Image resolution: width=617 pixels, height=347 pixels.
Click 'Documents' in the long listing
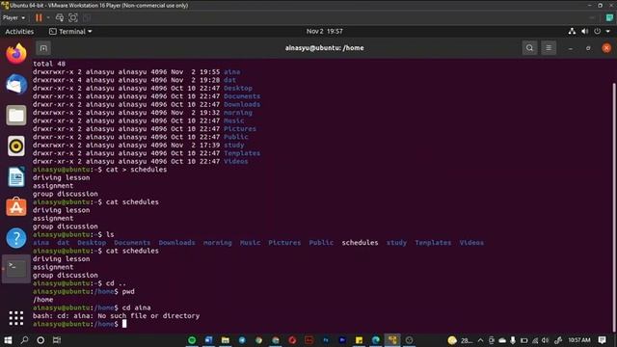pyautogui.click(x=242, y=96)
